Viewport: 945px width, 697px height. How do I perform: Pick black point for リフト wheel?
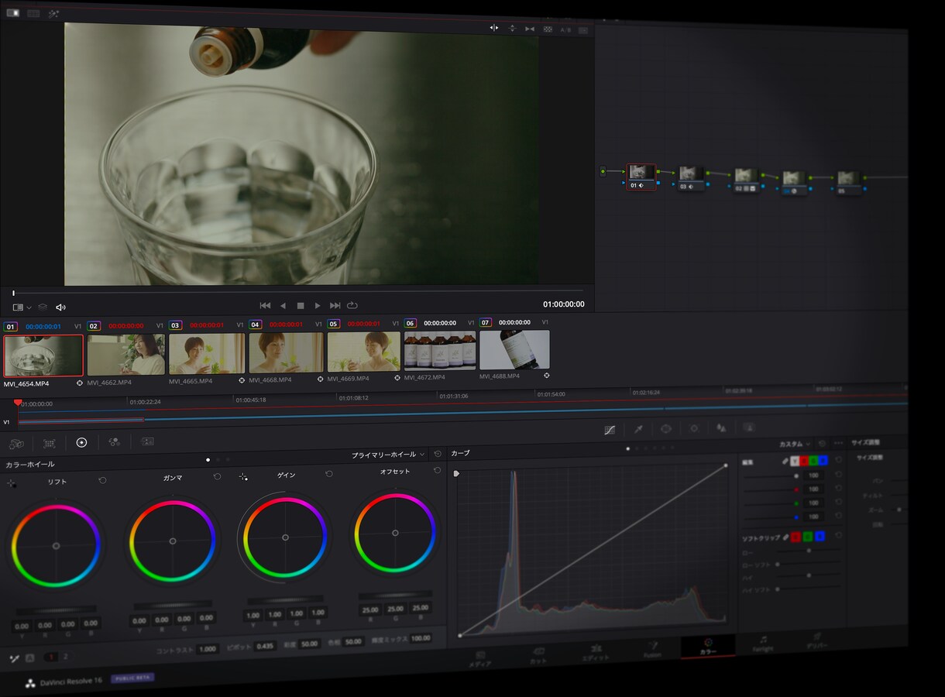[12, 483]
